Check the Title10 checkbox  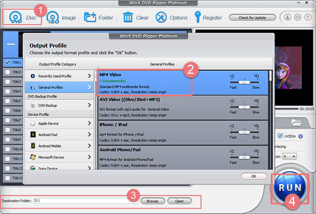pyautogui.click(x=7, y=149)
